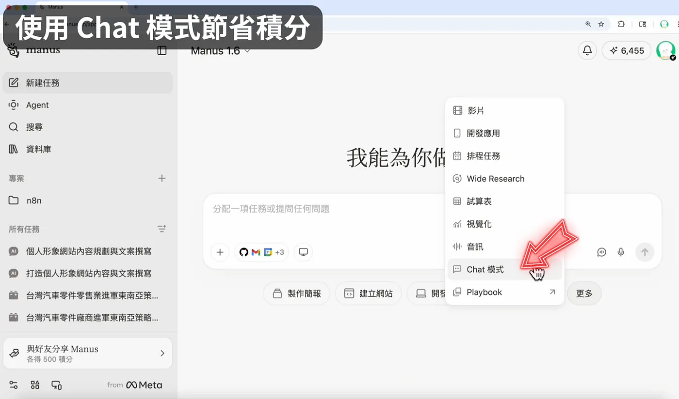Add attachment with the plus button

coord(220,252)
